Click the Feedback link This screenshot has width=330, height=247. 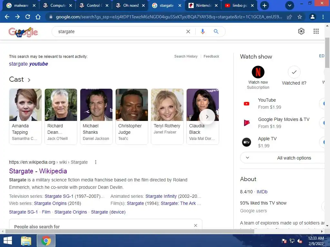click(x=211, y=56)
